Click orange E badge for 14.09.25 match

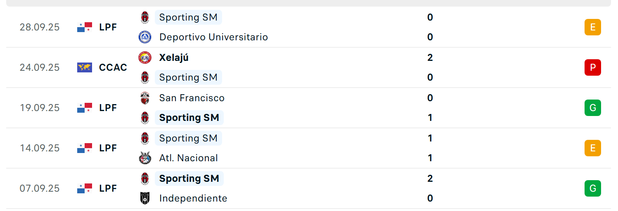coord(593,148)
